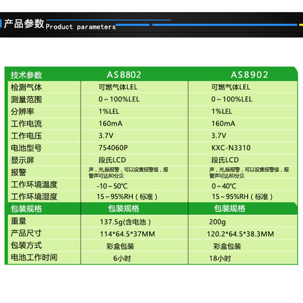Screen dimensions: 303x303
Task: Click the 产品尺寸 row label
Action: (x=26, y=233)
